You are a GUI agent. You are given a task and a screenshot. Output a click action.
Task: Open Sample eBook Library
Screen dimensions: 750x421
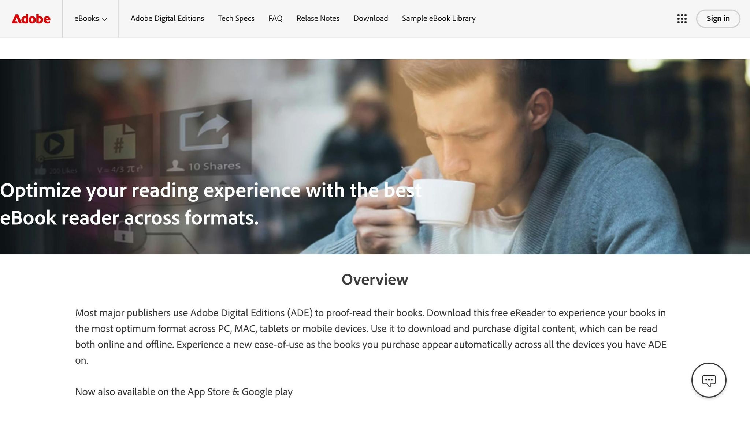pyautogui.click(x=439, y=19)
